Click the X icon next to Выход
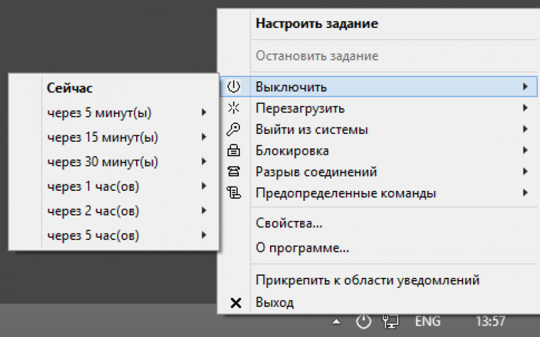The height and width of the screenshot is (337, 540). point(235,302)
